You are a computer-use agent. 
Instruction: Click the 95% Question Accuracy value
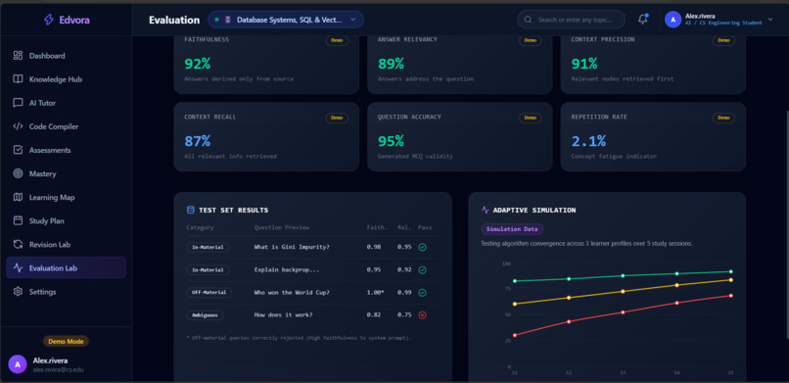391,141
